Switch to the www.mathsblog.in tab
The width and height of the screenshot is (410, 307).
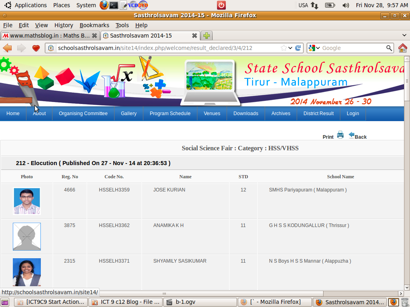(50, 36)
